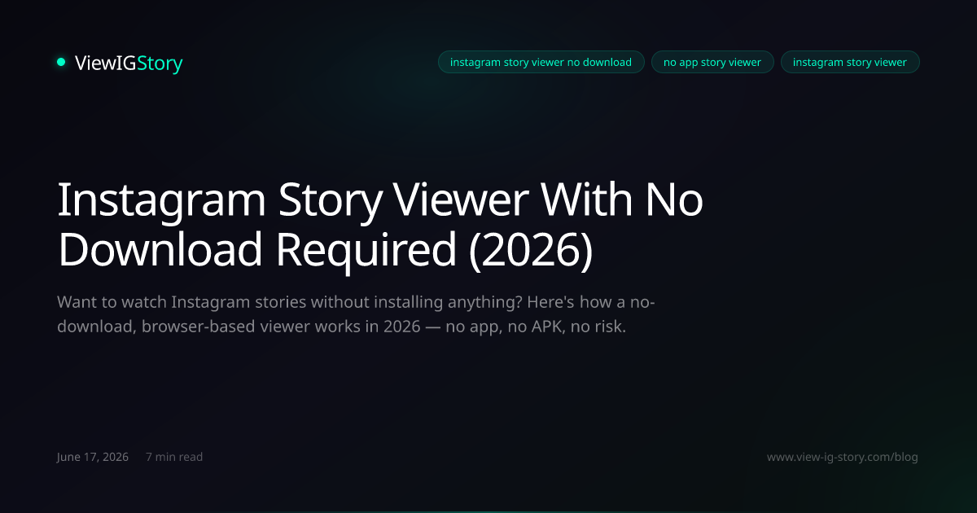977x513 pixels.
Task: Select the 'instagram story viewer no download' tag
Action: 541,62
